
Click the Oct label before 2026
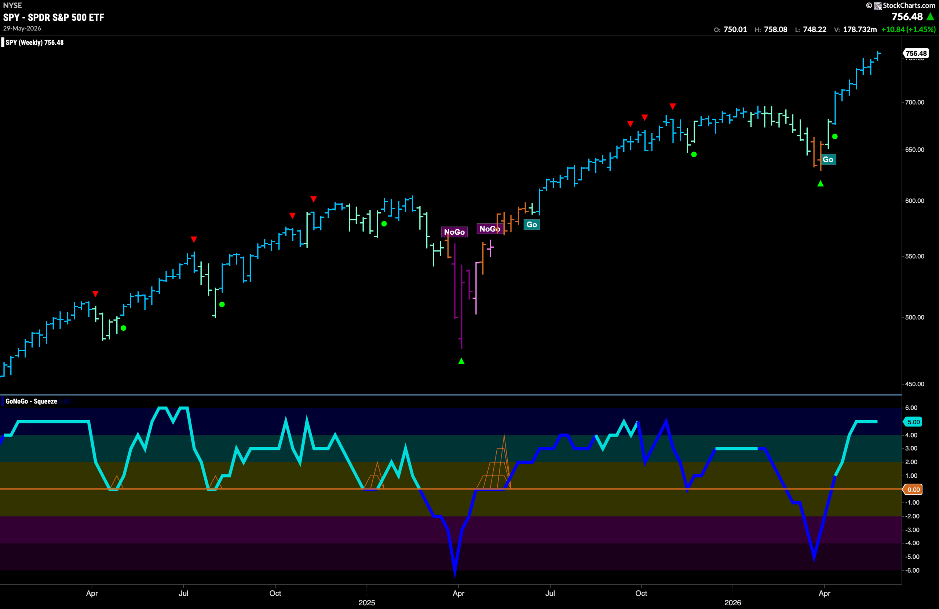coord(641,593)
